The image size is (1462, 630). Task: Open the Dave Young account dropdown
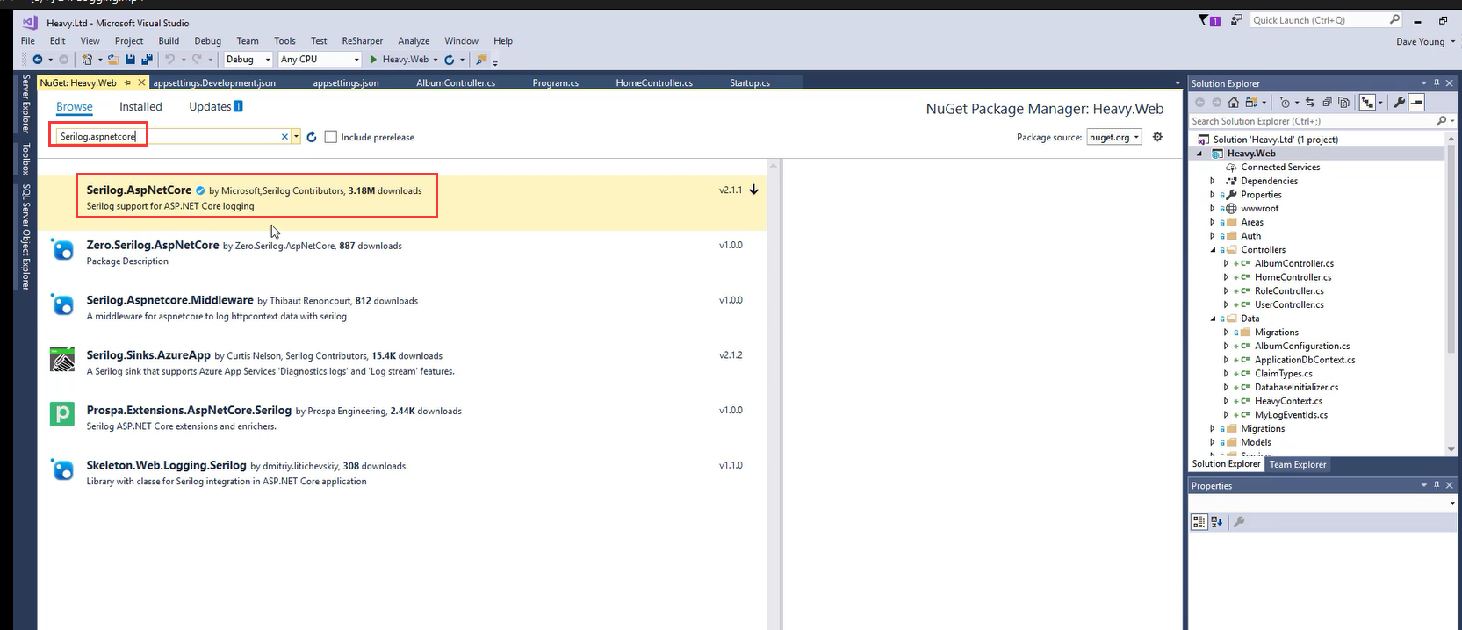(1425, 41)
